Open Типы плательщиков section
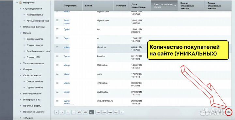Screen dimensions: 235x120 (34, 63)
